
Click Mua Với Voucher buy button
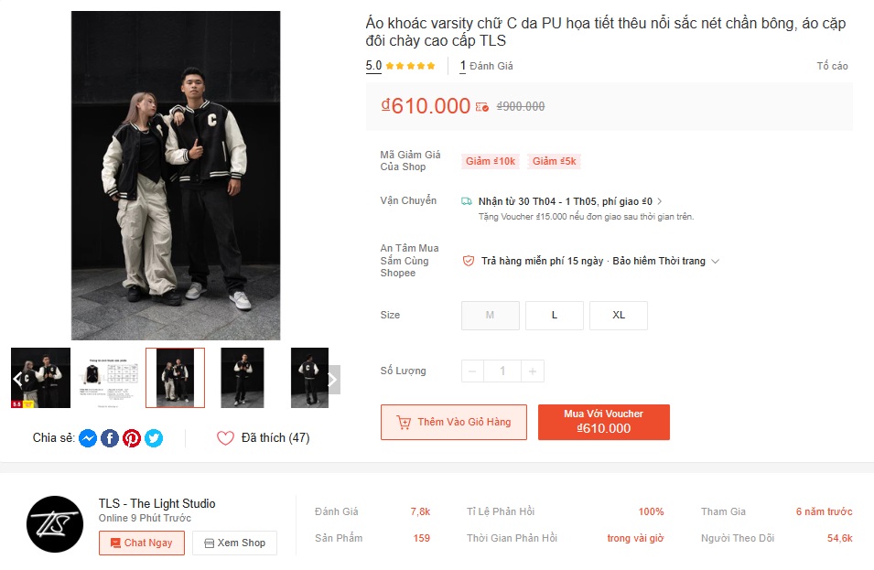coord(603,422)
